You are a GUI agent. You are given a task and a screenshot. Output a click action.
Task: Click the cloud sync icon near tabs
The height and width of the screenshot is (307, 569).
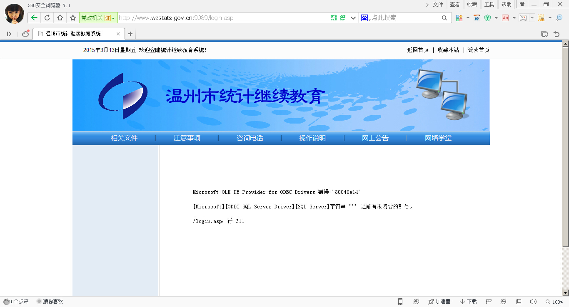pyautogui.click(x=25, y=34)
